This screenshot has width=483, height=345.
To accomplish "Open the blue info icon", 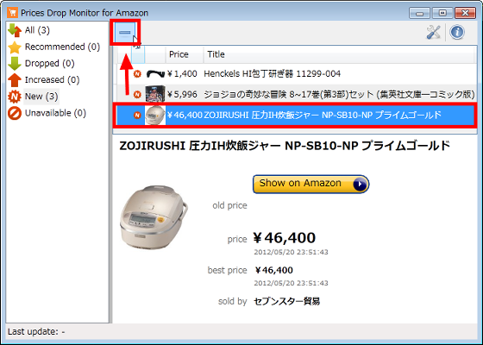I will click(457, 32).
